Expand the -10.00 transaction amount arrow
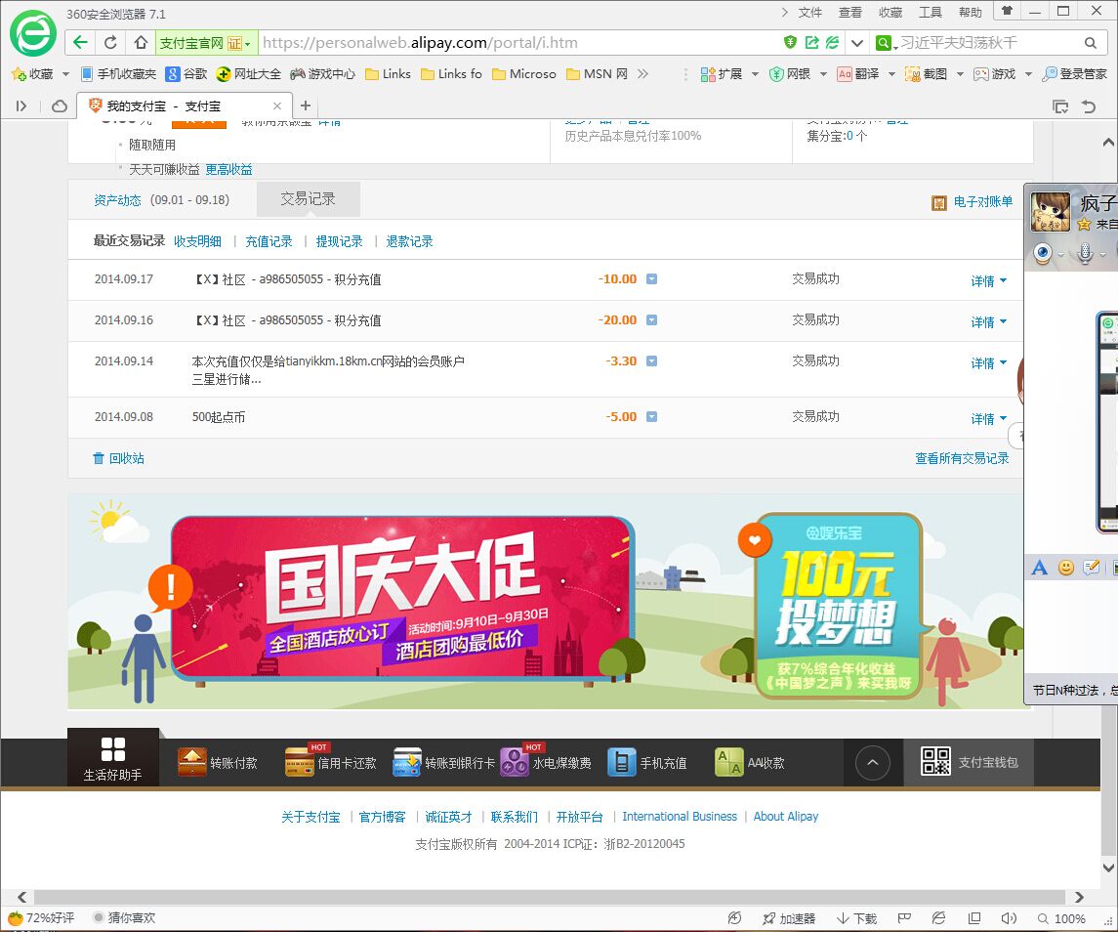 652,279
